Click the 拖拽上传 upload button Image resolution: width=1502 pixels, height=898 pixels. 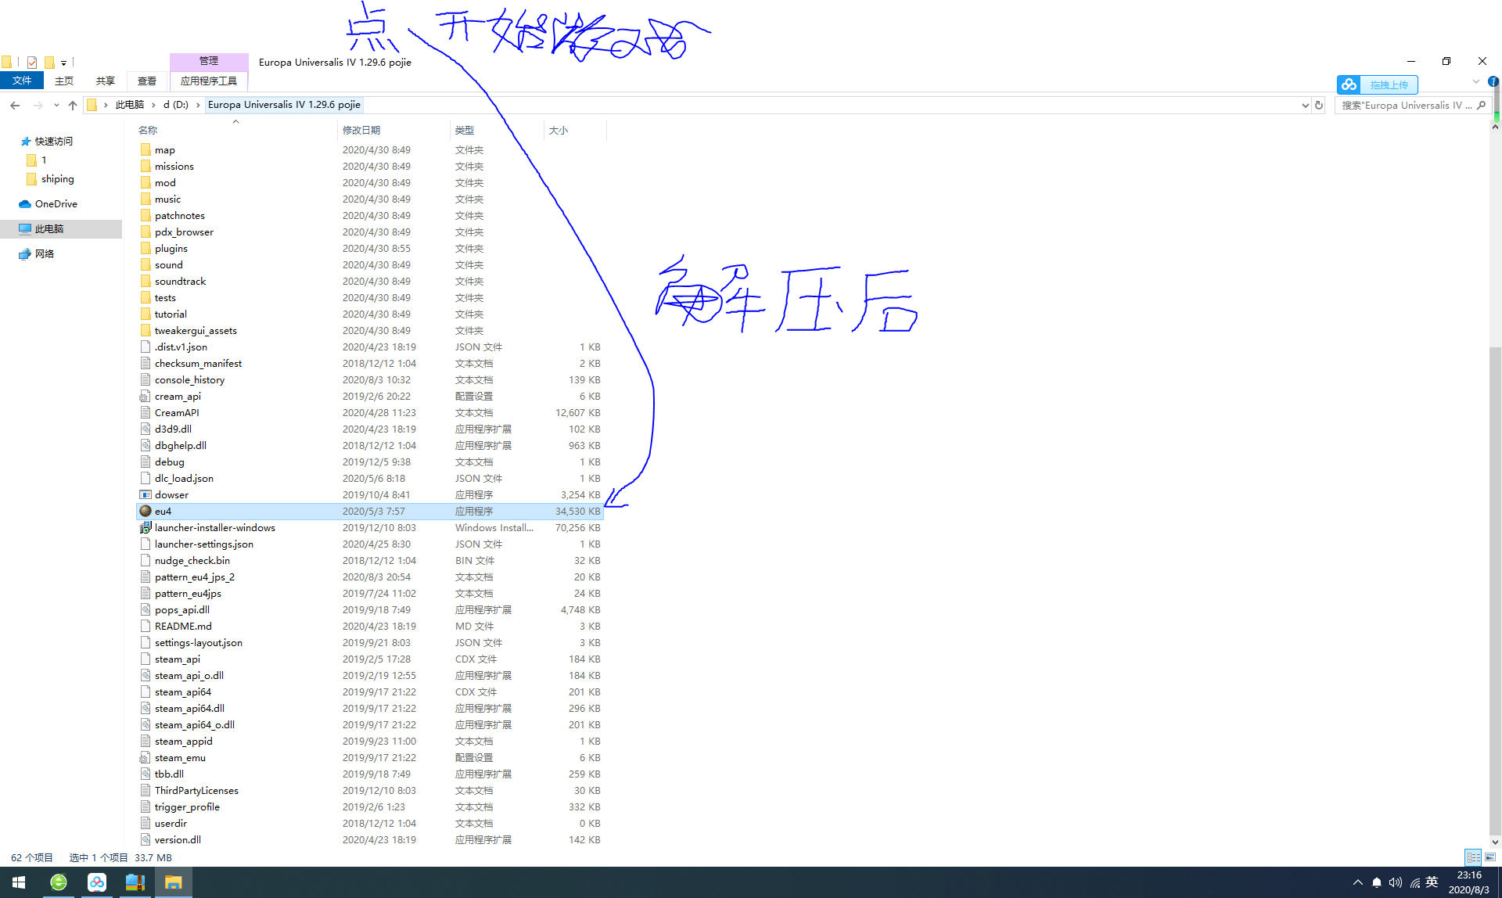(x=1389, y=84)
